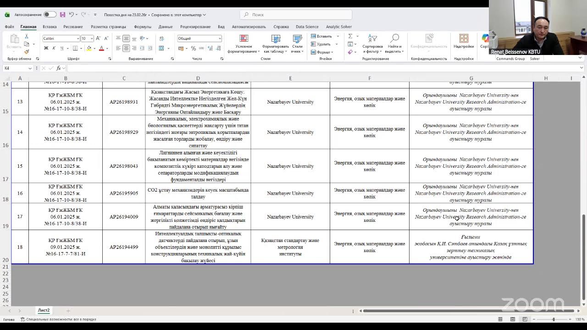Click the Save diskette icon
The image size is (587, 330).
tap(63, 15)
